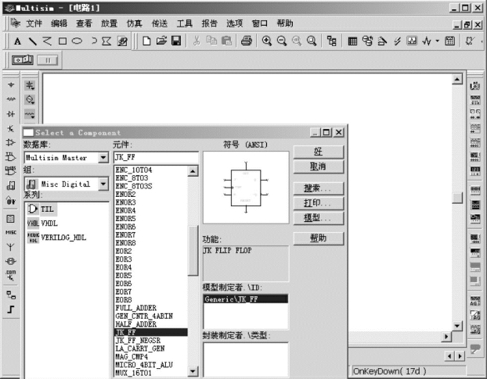Click the 搜索 (Search) button
This screenshot has width=487, height=379.
click(x=318, y=188)
